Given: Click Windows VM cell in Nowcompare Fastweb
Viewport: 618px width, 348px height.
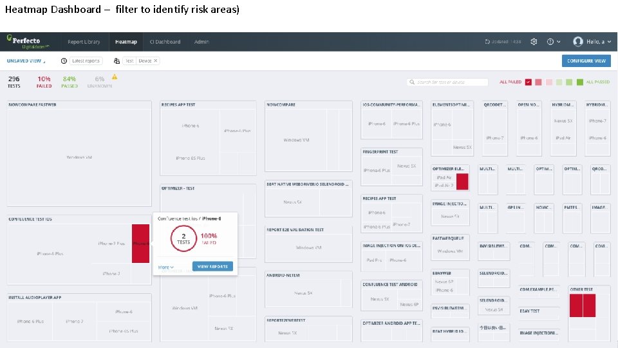Looking at the screenshot, I should pos(79,157).
